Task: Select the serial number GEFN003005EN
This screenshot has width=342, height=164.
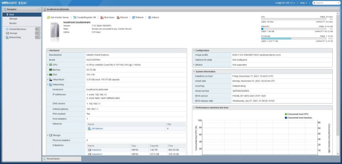Action: [x=240, y=91]
